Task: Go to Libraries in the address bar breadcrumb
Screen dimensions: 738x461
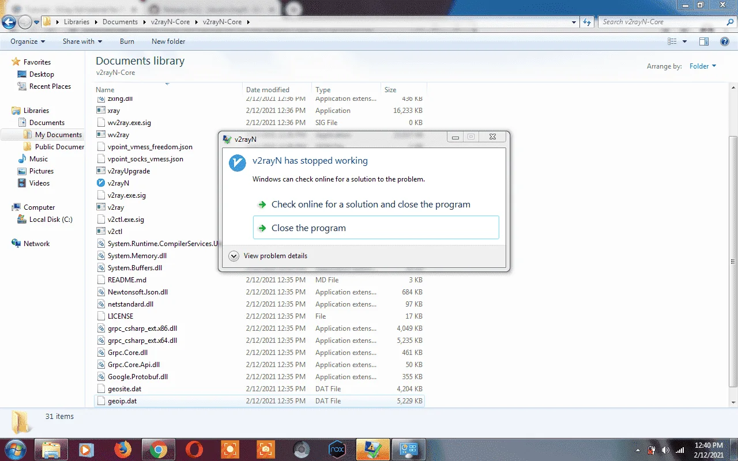Action: 77,22
